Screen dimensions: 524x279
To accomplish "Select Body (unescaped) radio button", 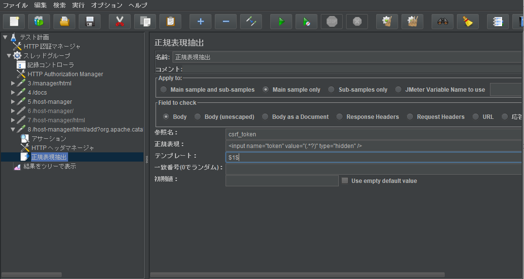I will tap(197, 117).
